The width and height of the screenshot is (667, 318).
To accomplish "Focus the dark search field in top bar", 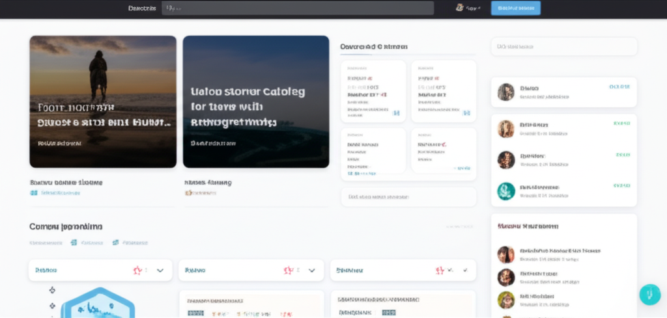I will pos(297,8).
